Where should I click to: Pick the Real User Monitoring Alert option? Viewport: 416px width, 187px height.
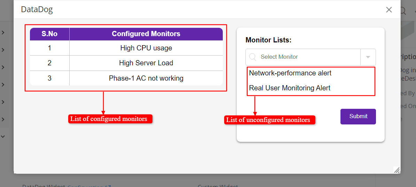coord(290,88)
